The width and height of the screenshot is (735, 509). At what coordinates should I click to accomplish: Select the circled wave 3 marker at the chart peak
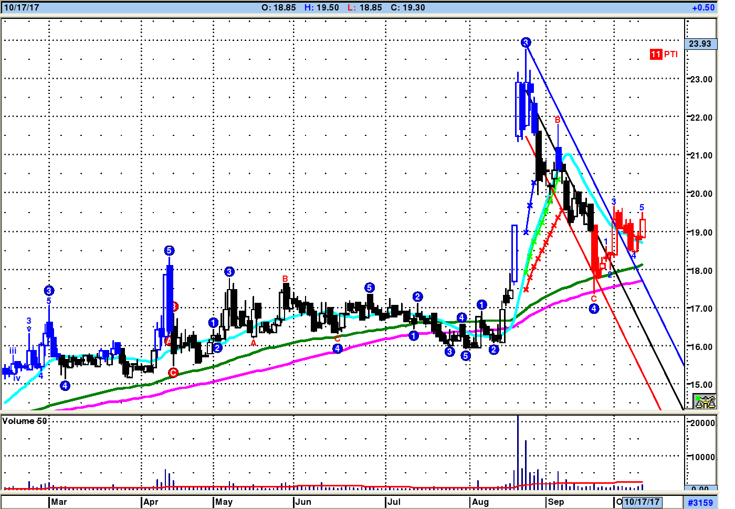coord(526,43)
